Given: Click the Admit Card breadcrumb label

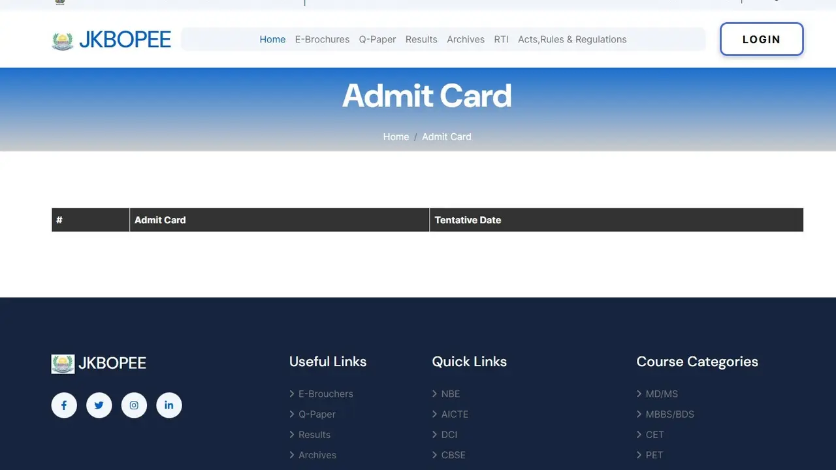Looking at the screenshot, I should point(447,136).
